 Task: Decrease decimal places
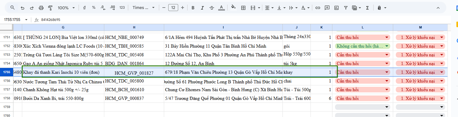[x=103, y=8]
